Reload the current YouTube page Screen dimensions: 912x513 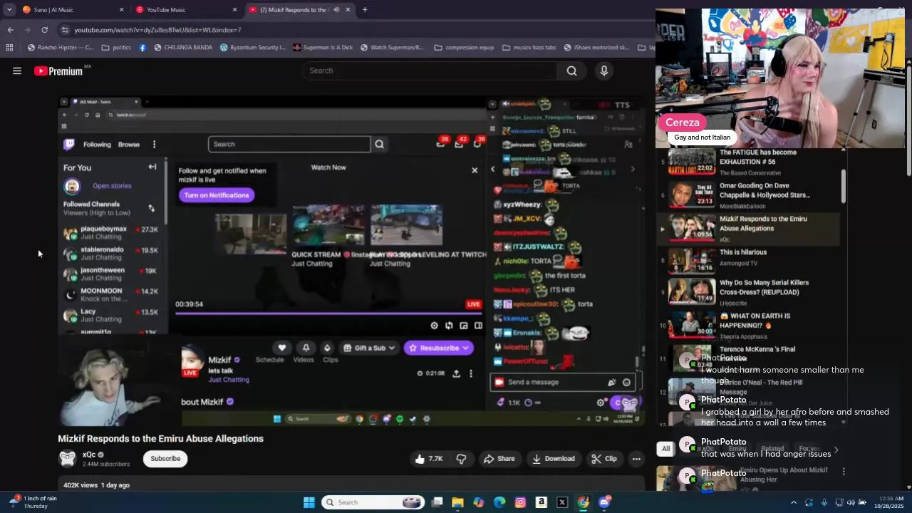pyautogui.click(x=44, y=30)
